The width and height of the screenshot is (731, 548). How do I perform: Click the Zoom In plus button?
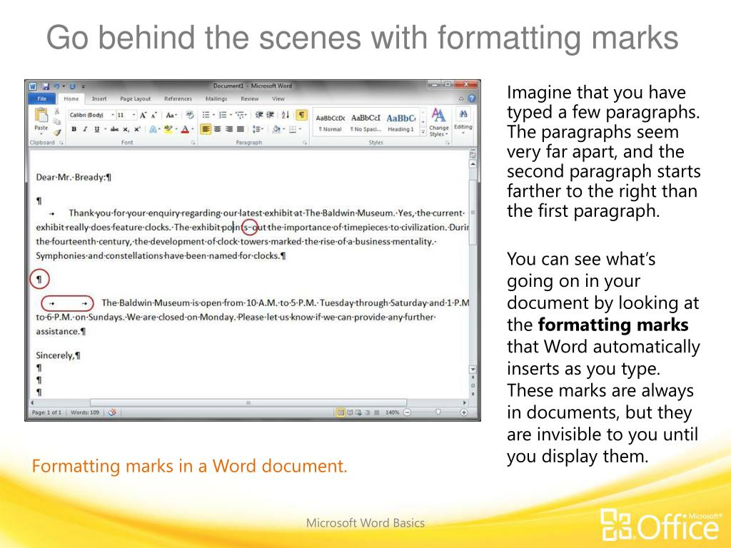click(x=463, y=412)
